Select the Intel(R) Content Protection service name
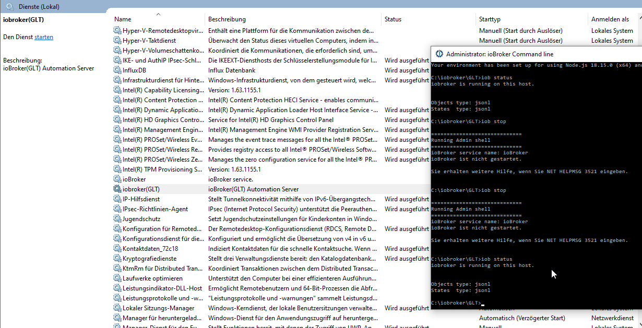Screen dimensions: 642x328 point(163,100)
